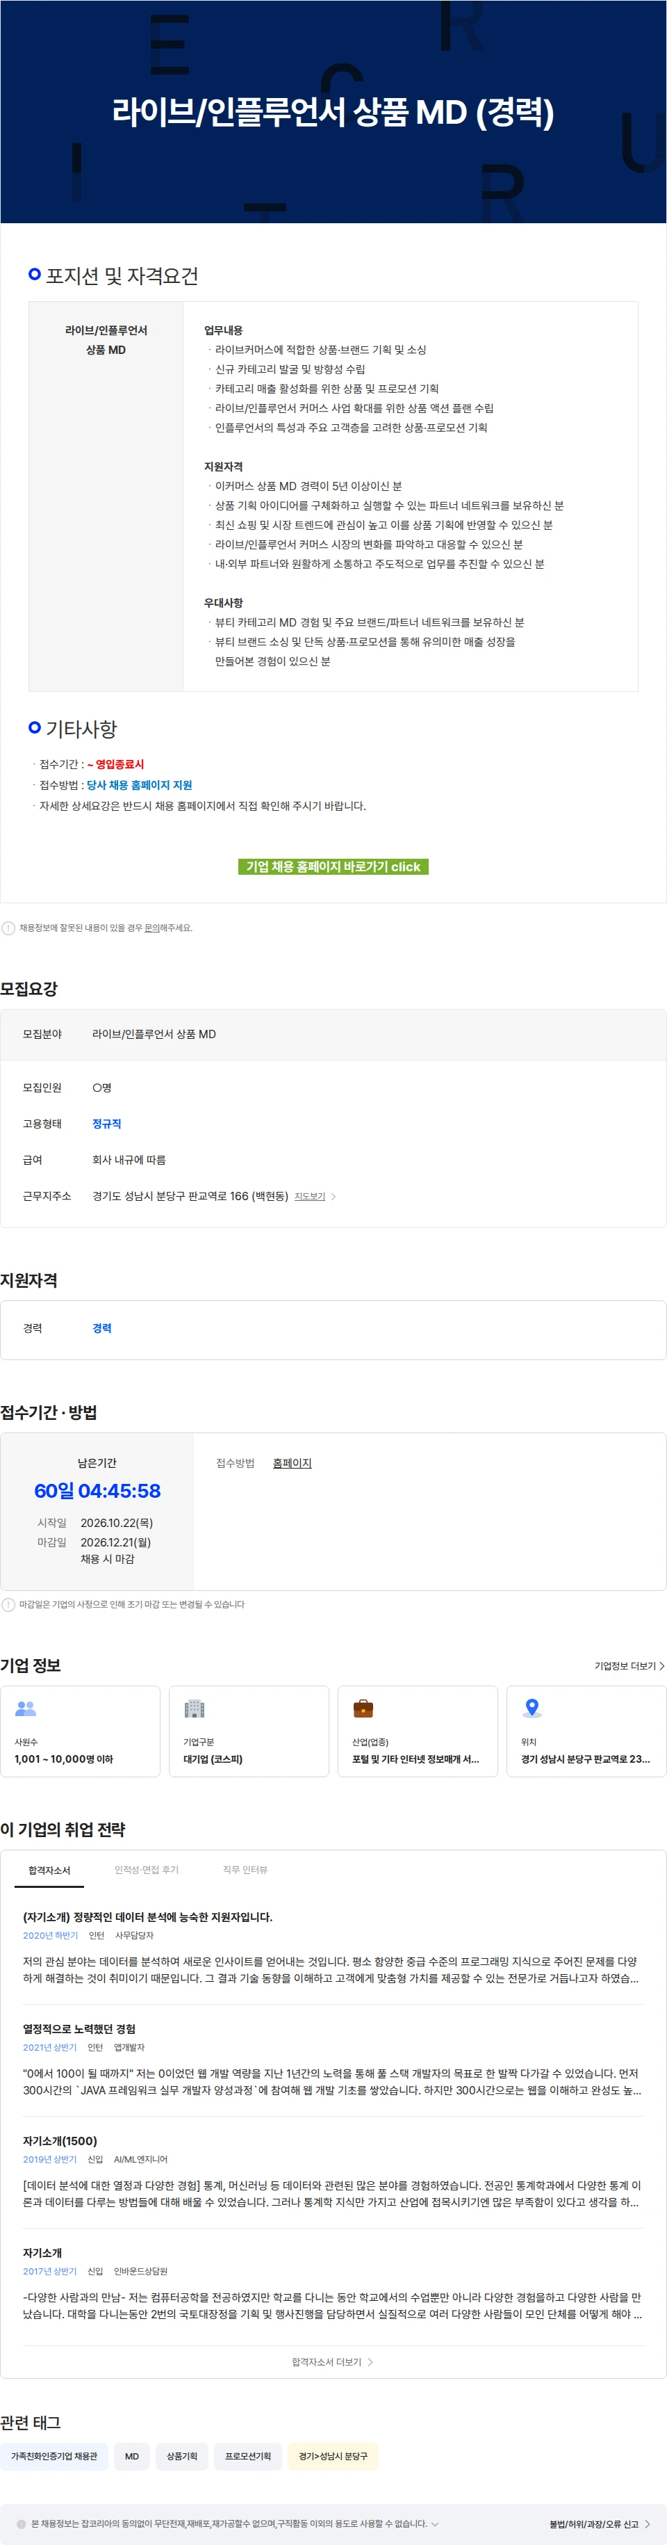Screen dimensions: 667x2545
Task: Expand 합격자소서 더보기
Action: [333, 2362]
